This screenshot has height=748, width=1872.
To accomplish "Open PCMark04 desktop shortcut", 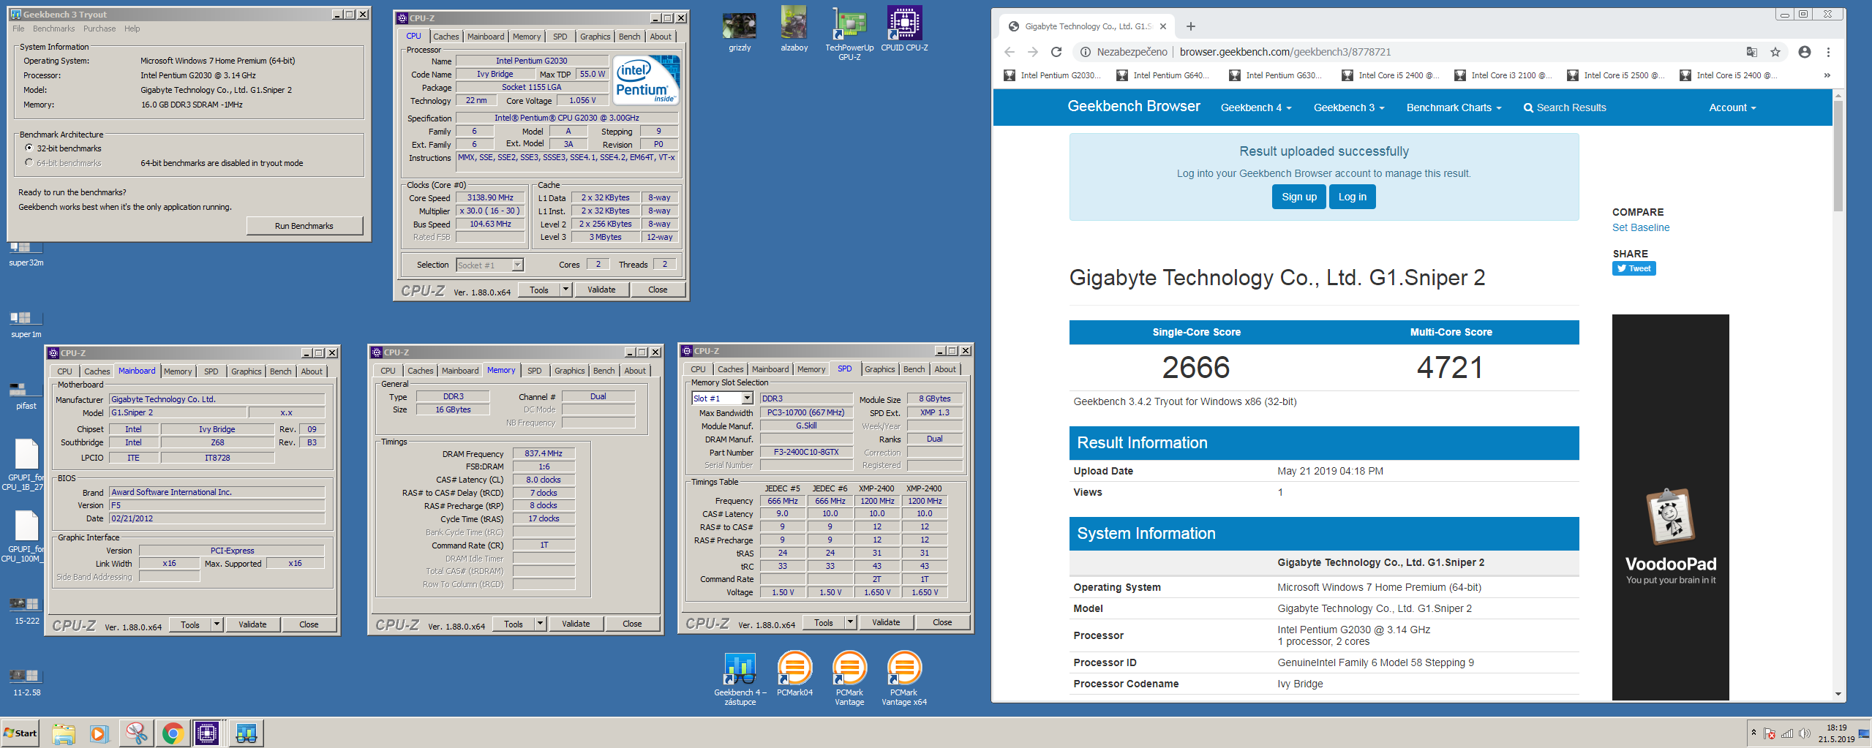I will (794, 674).
